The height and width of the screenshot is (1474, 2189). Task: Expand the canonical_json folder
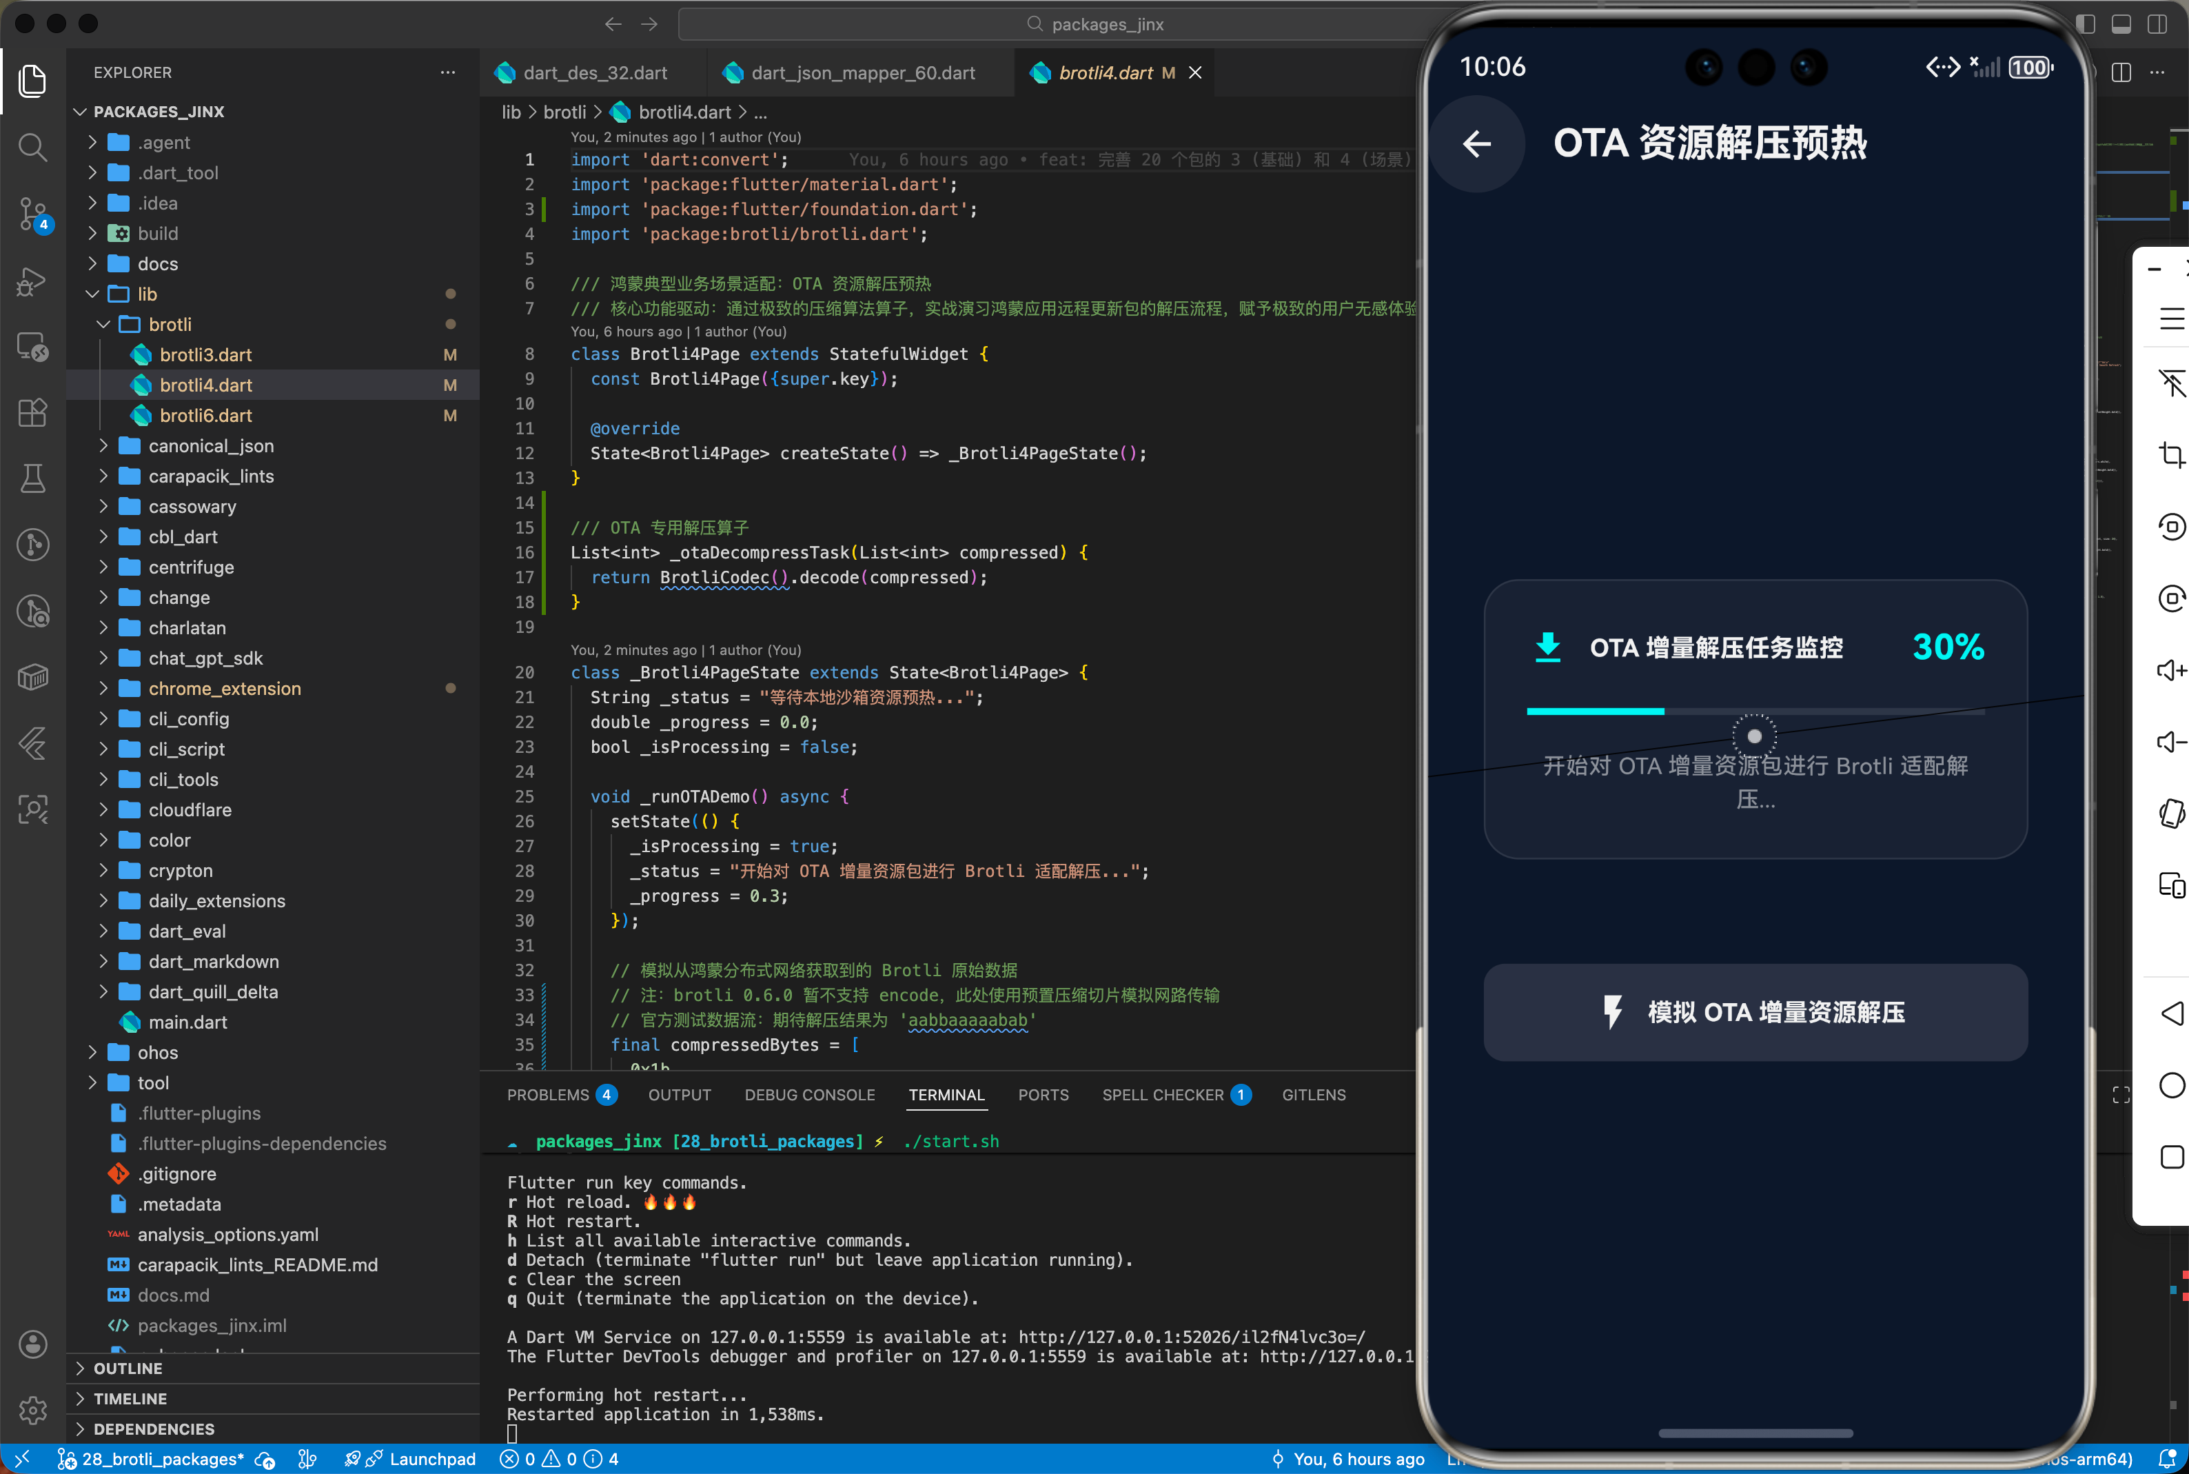210,445
